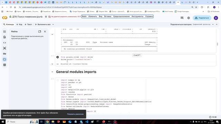Click the 10:38 execution time indicator

(x=213, y=117)
